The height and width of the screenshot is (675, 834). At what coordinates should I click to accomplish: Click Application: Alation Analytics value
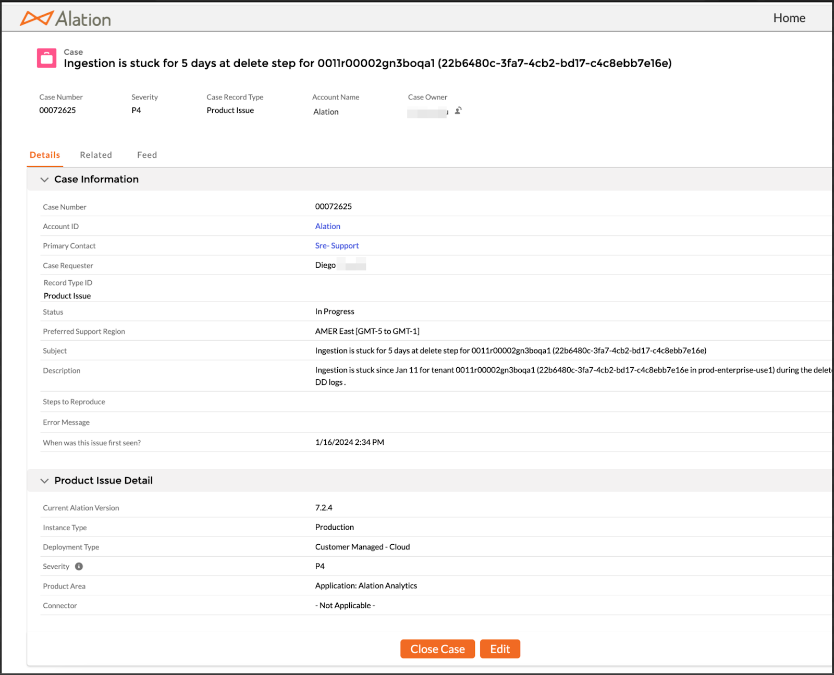pyautogui.click(x=366, y=585)
